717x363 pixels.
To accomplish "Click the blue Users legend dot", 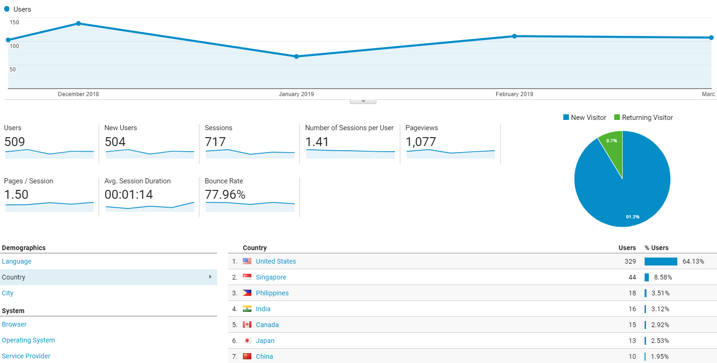I will click(x=7, y=9).
